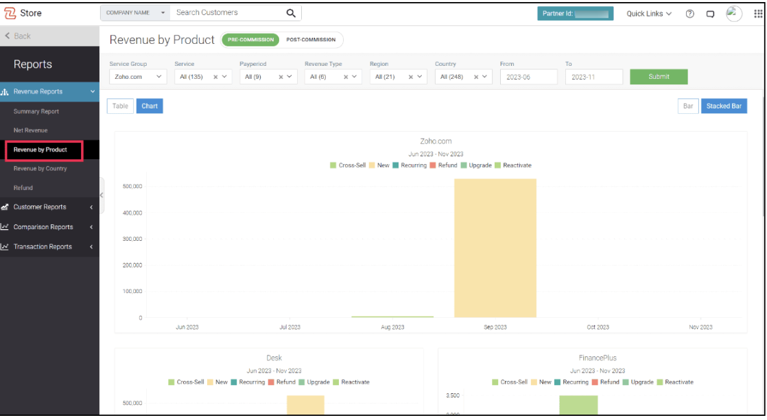
Task: Toggle Reactivate series color swatch in Zoho.com legend
Action: tap(498, 165)
